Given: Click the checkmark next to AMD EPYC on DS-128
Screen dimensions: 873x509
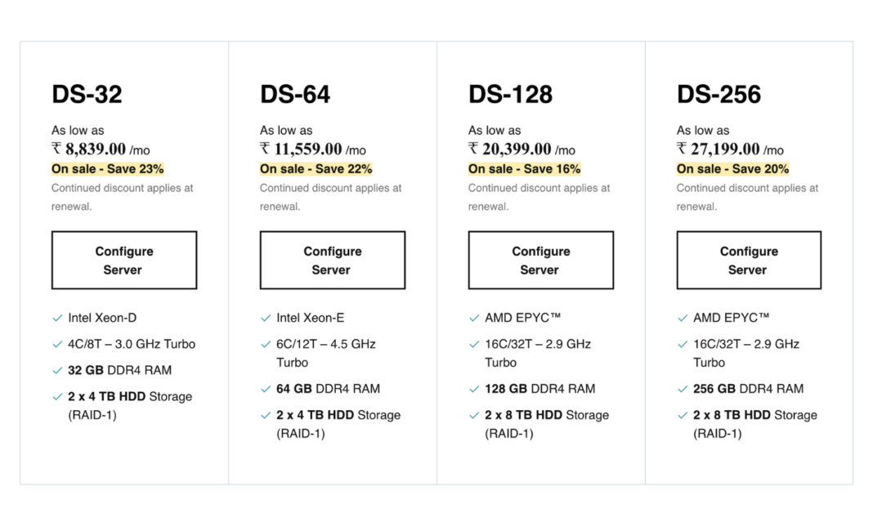Looking at the screenshot, I should (473, 318).
